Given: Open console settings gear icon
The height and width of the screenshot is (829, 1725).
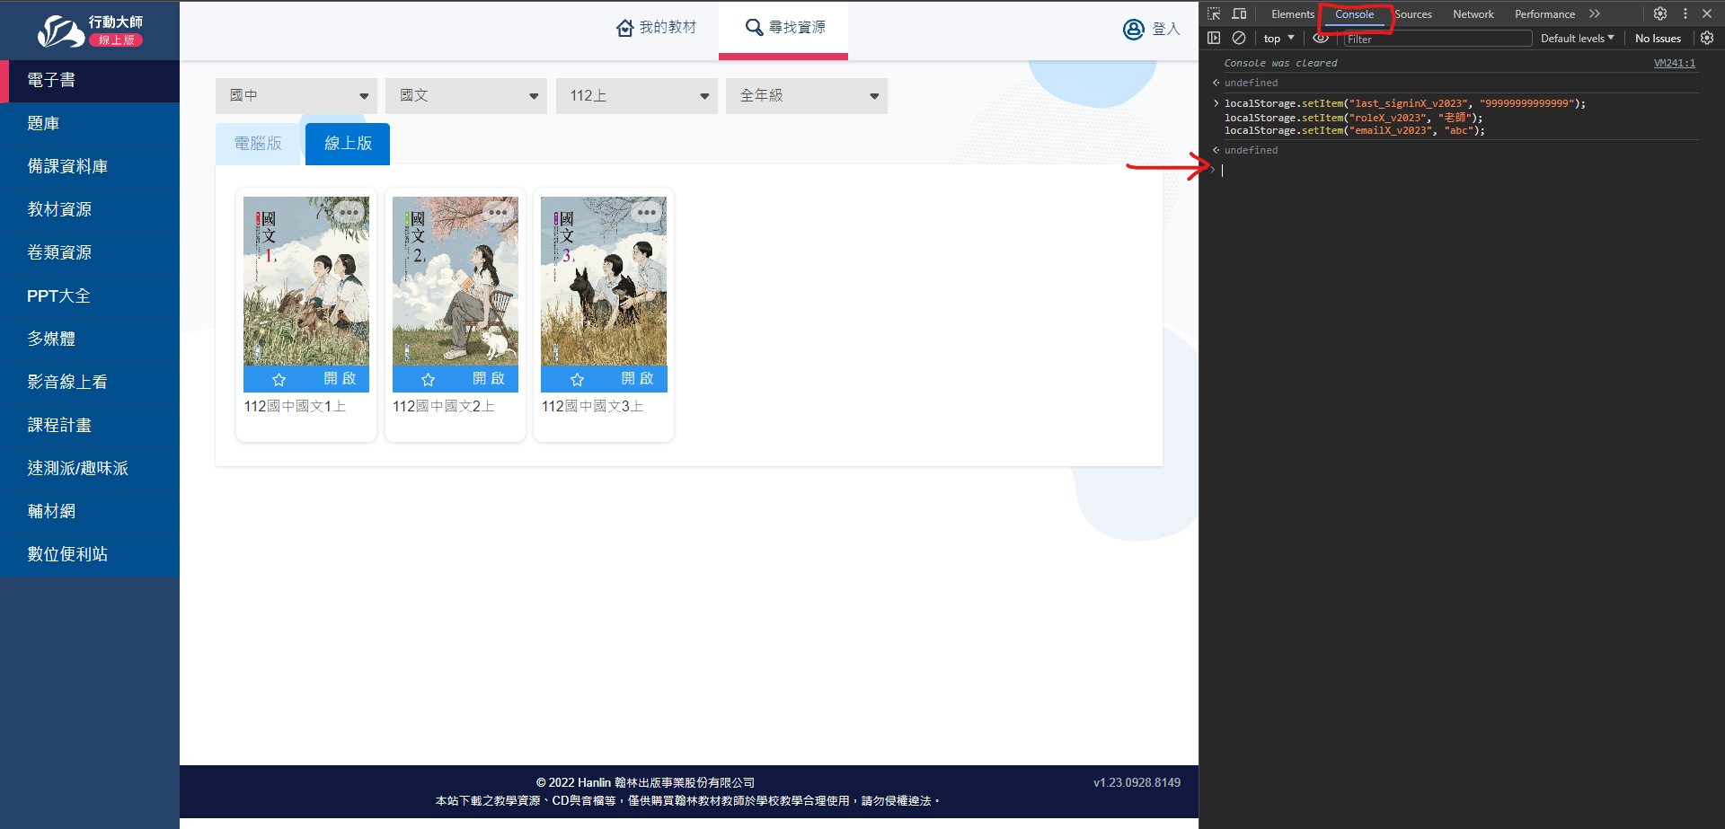Looking at the screenshot, I should 1707,38.
